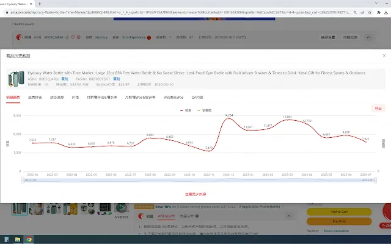The width and height of the screenshot is (391, 244).
Task: Click the date range zoom bar middle
Action: [199, 180]
